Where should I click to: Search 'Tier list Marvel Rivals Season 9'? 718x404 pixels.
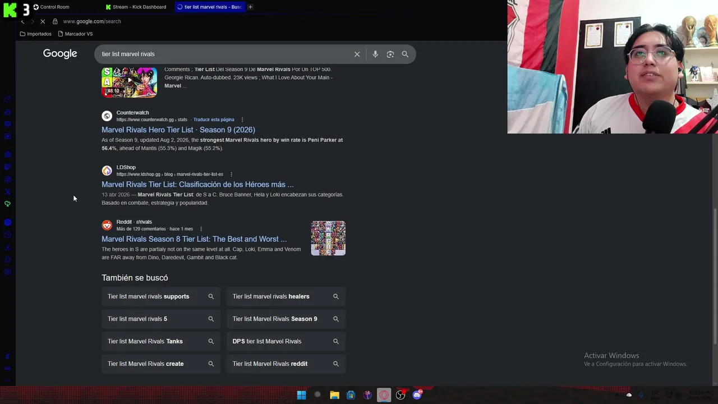pyautogui.click(x=286, y=319)
